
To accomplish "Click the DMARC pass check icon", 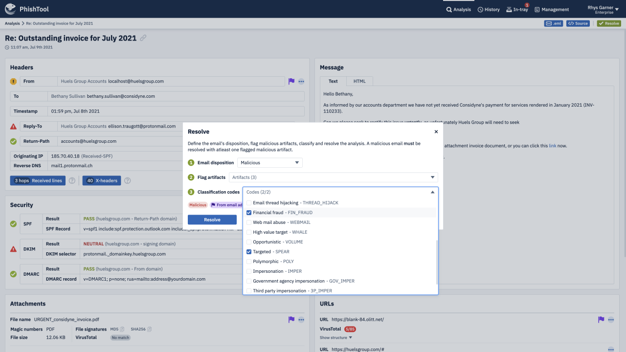I will (x=13, y=274).
